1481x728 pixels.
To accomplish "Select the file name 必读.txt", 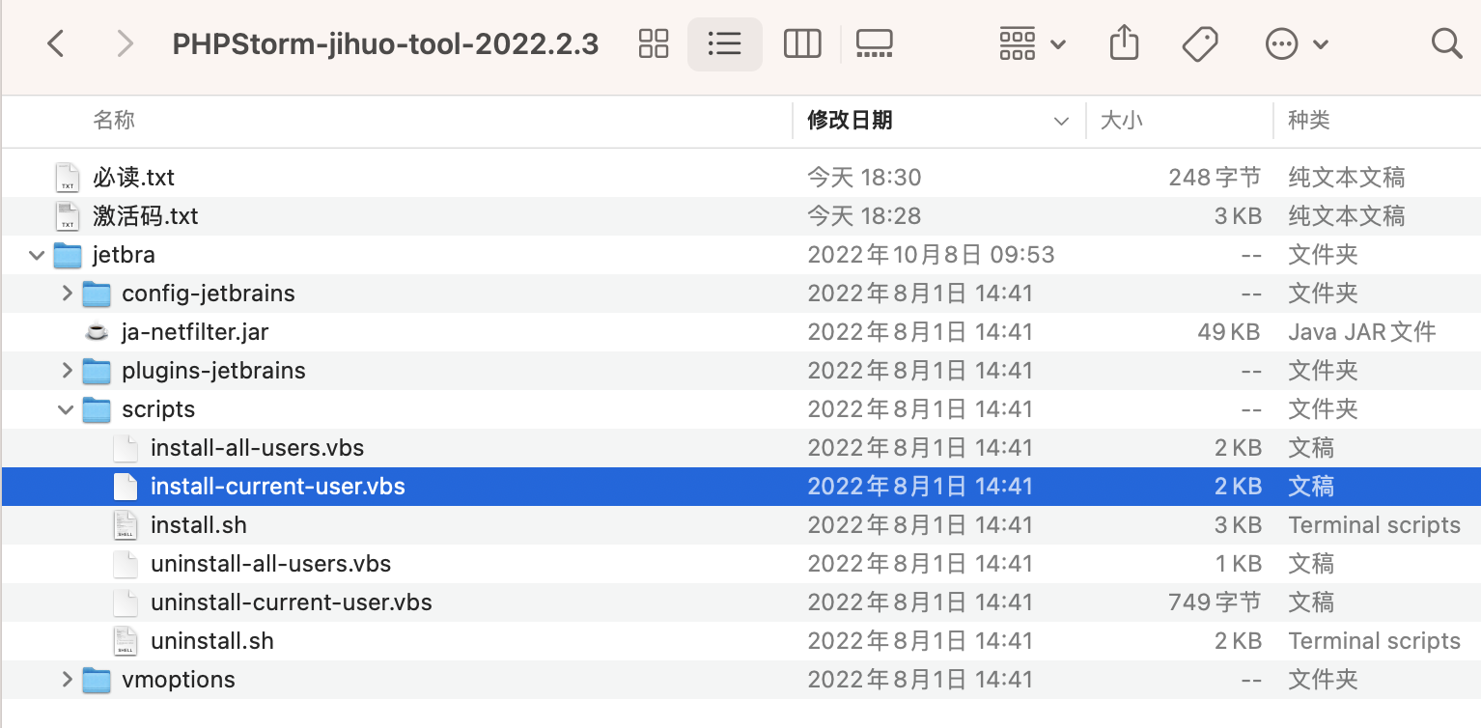I will click(134, 178).
